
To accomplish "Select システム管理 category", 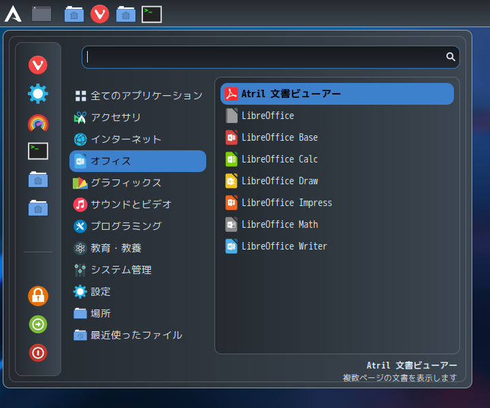I will 137,270.
